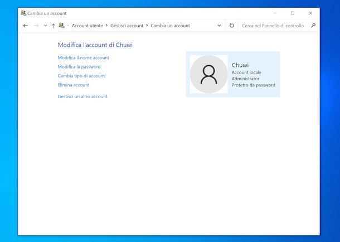This screenshot has height=242, width=340.
Task: Select the Chuwi account name text
Action: click(240, 65)
